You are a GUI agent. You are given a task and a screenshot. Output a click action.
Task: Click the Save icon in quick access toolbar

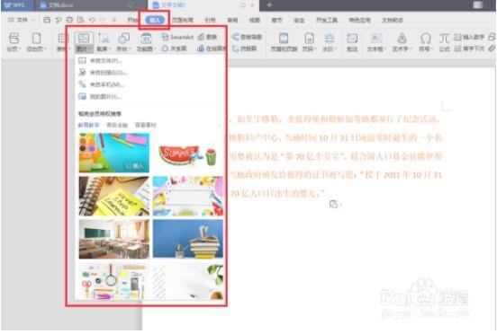(47, 20)
